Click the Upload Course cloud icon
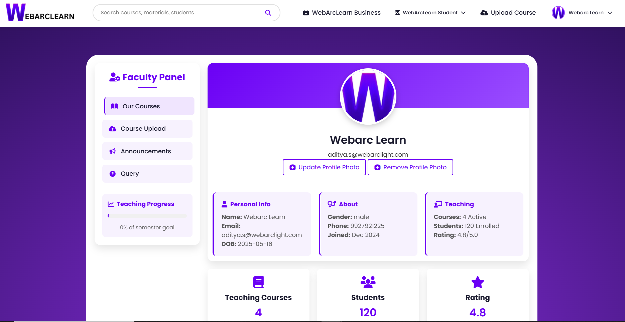Viewport: 625px width, 322px height. tap(484, 12)
